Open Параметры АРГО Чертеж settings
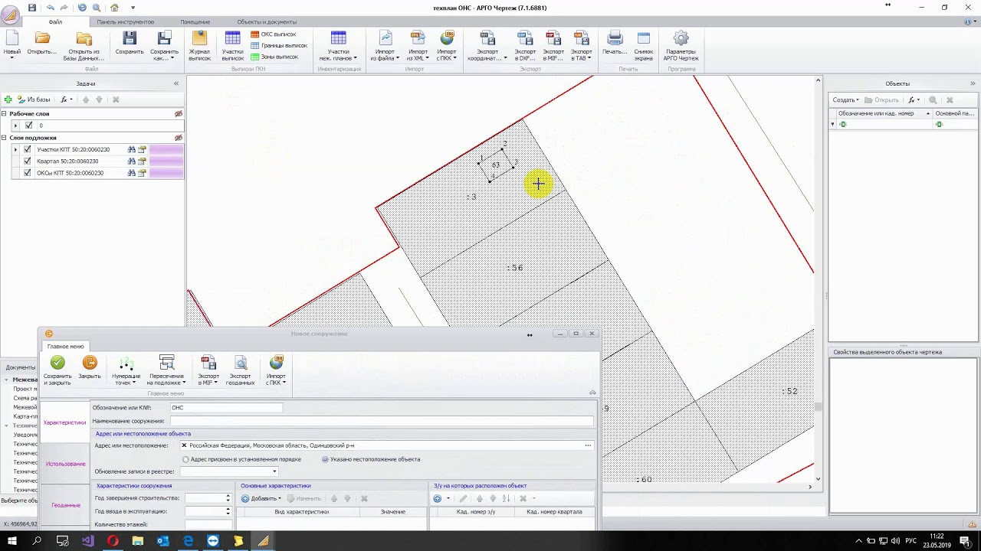 pos(681,46)
